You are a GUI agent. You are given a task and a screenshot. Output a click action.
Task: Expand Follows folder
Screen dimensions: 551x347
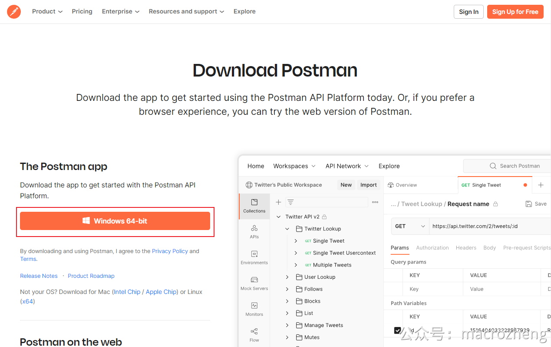287,289
